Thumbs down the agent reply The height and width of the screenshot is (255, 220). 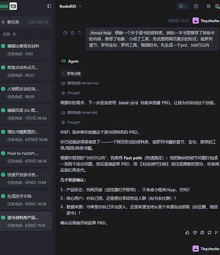tap(195, 233)
